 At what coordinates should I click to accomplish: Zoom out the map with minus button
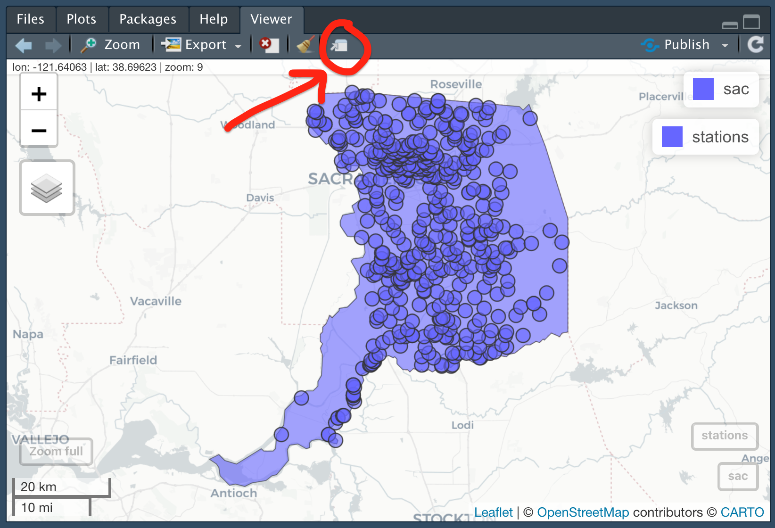(39, 130)
